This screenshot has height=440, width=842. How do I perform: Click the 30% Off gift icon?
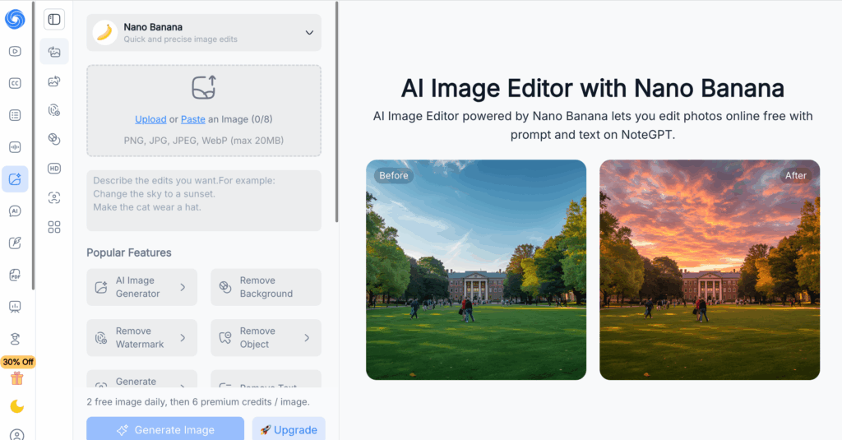pos(17,378)
